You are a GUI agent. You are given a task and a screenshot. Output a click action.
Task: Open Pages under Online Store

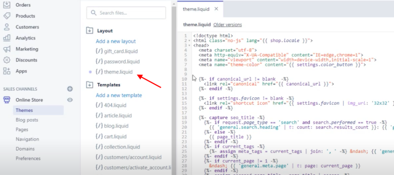pyautogui.click(x=22, y=130)
